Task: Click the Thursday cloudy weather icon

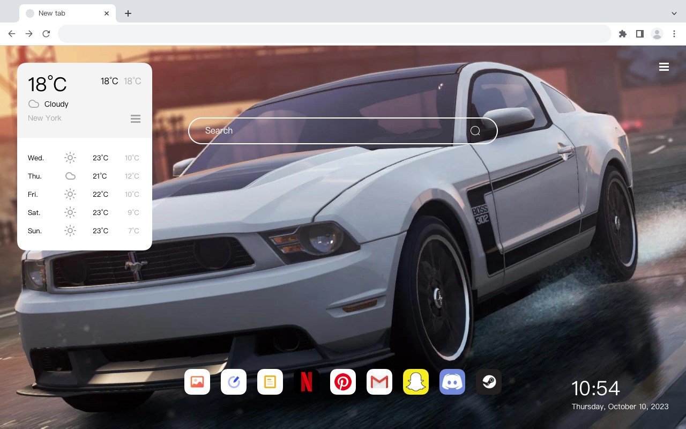Action: coord(70,176)
